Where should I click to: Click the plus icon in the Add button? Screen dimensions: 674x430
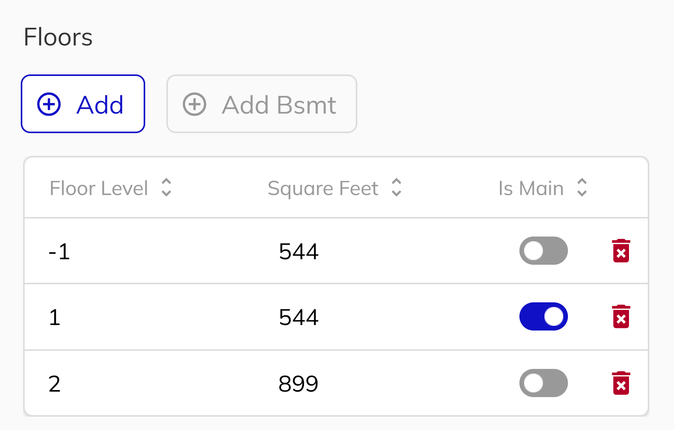point(49,104)
